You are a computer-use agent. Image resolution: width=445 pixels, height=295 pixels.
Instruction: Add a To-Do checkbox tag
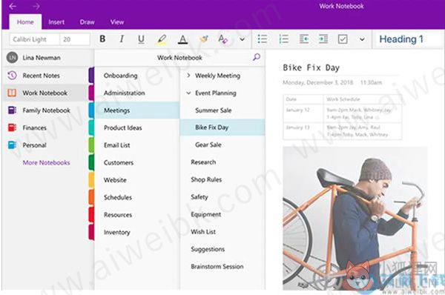click(x=343, y=39)
